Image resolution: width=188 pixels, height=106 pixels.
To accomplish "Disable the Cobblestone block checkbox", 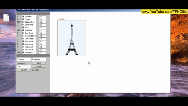I will tap(23, 22).
